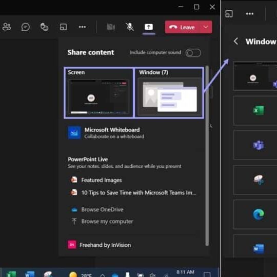Click the PowerPoint Live heading
The height and width of the screenshot is (277, 277).
[x=88, y=160]
